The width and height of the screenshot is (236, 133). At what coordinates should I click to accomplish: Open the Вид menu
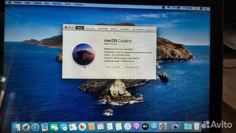coord(47,3)
